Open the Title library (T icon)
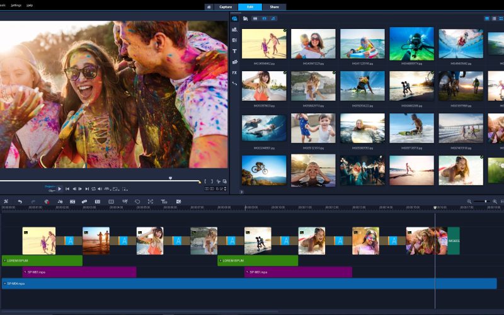504x315 pixels. (234, 51)
